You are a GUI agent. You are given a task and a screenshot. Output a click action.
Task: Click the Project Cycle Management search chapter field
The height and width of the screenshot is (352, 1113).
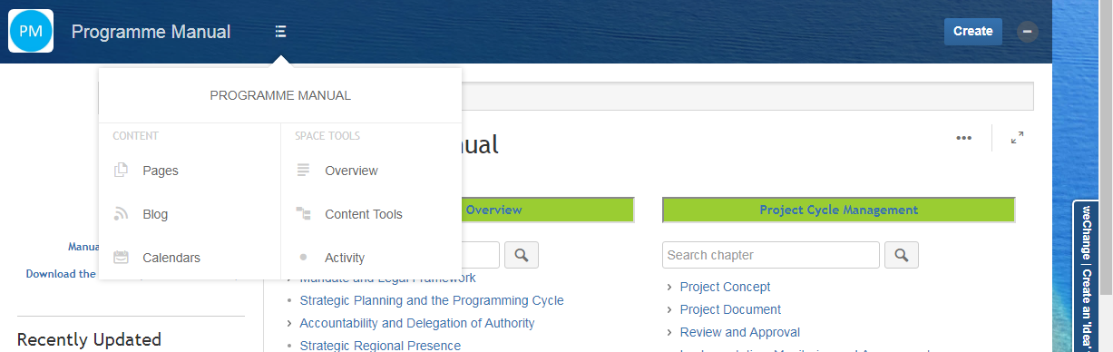click(x=771, y=255)
